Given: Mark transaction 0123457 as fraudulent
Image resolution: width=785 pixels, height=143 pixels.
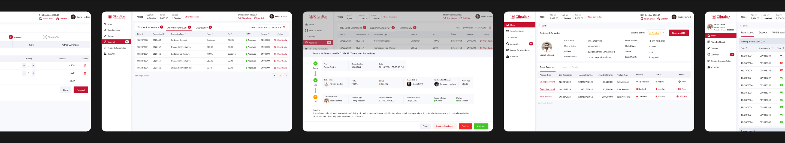Looking at the screenshot, I should coord(445,126).
